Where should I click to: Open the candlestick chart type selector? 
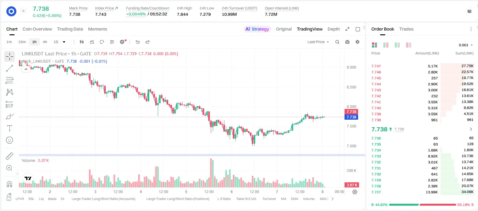pos(82,42)
